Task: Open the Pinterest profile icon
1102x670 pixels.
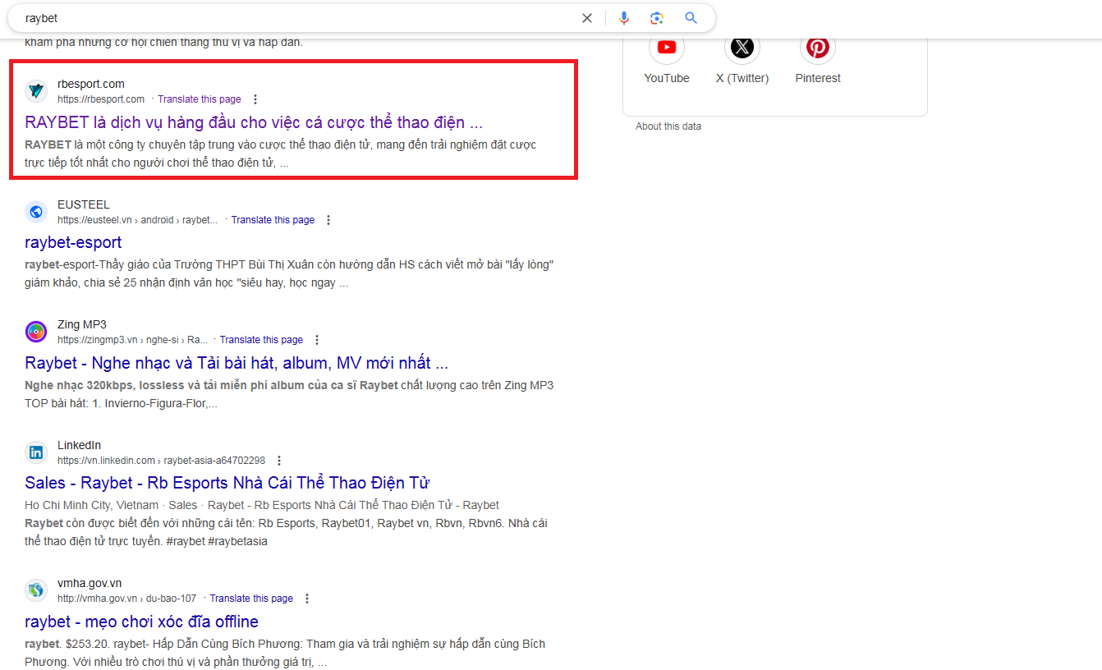Action: point(818,47)
